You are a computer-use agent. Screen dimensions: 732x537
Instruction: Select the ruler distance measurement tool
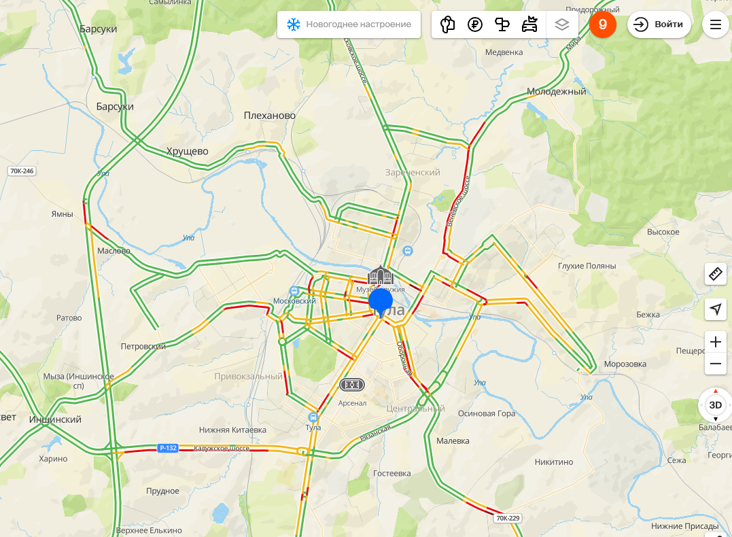[716, 274]
